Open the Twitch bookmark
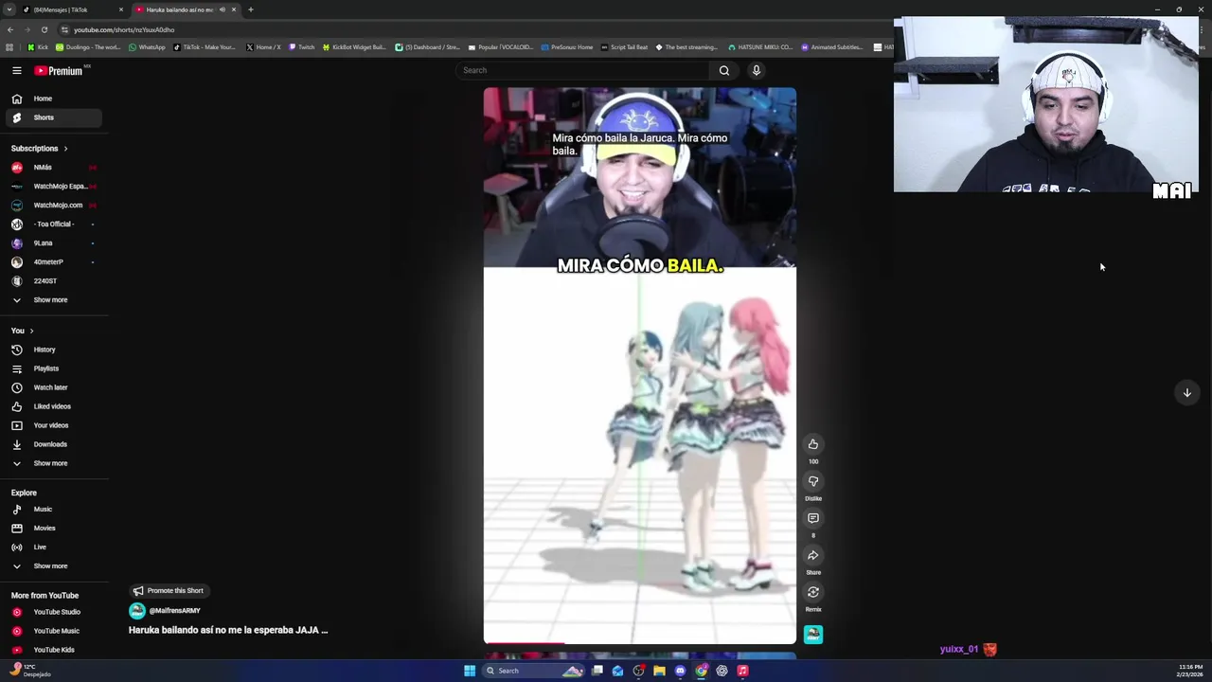 pyautogui.click(x=302, y=47)
